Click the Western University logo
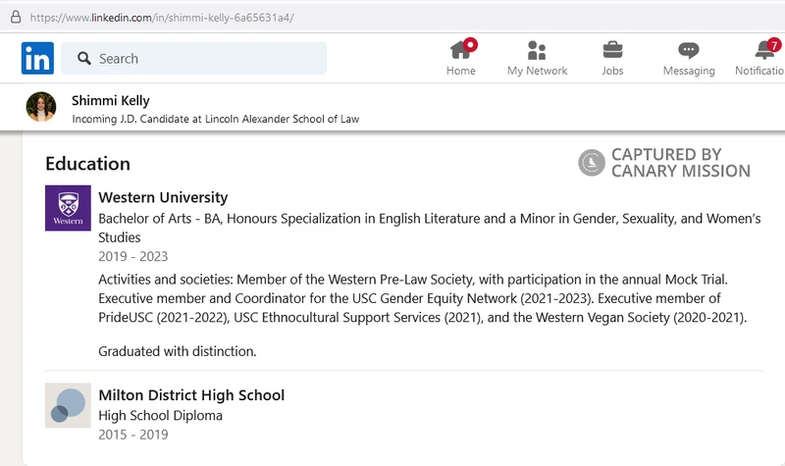This screenshot has width=785, height=466. click(x=68, y=208)
